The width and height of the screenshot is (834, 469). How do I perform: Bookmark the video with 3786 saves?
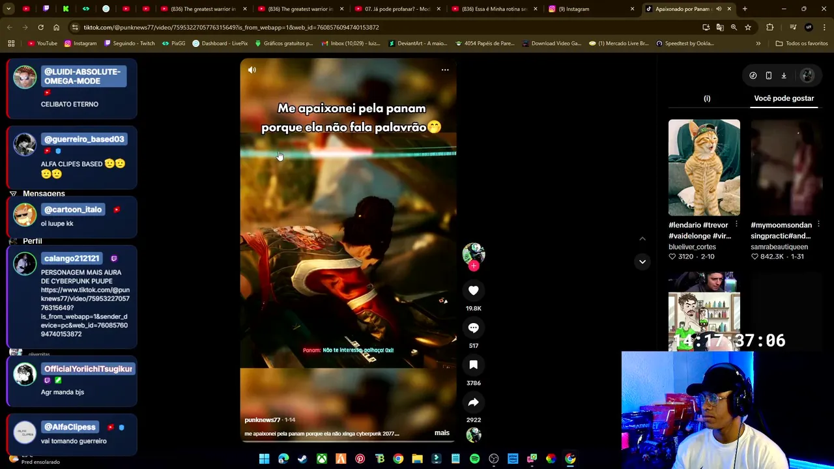(x=474, y=365)
